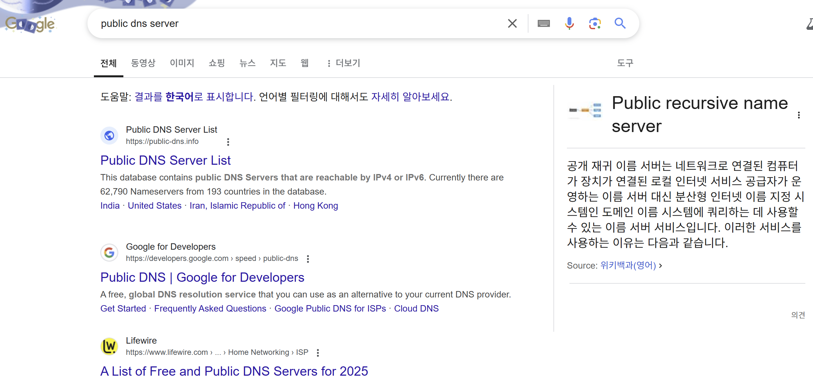Click the knowledge panel DNS diagram thumbnail

tap(585, 111)
